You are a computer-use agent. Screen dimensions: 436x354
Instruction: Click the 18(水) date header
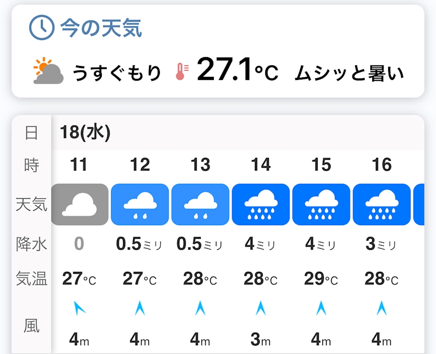(85, 133)
